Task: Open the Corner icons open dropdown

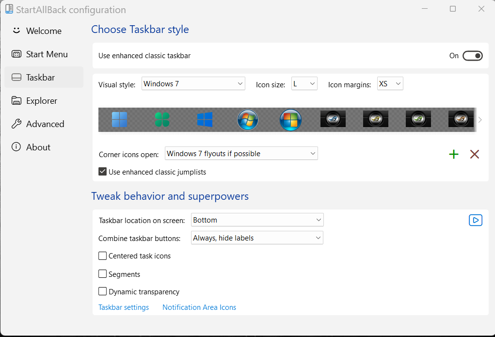Action: coord(241,154)
